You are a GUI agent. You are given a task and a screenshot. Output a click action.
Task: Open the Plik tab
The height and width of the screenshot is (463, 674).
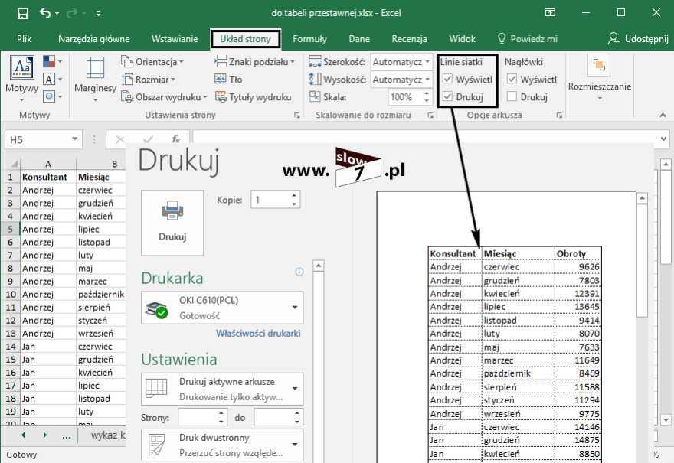[x=24, y=39]
